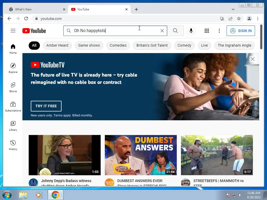Expand the tab search dropdown arrow
Screen dimensions: 267x200
(x=233, y=9)
